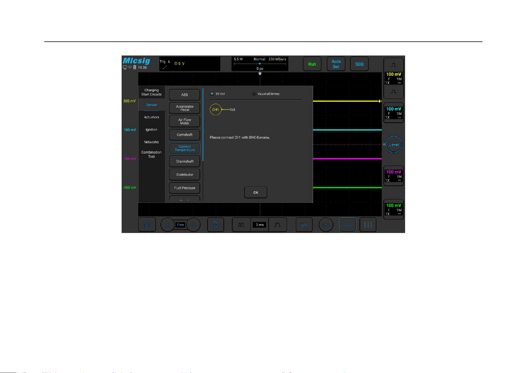Choose the ABS sensor test

pos(185,95)
